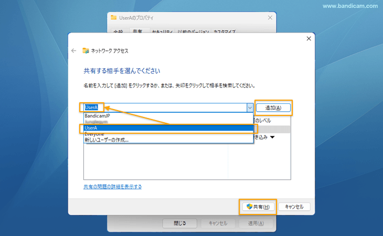Click キャンセル in the properties window
This screenshot has width=383, height=236.
[x=218, y=223]
